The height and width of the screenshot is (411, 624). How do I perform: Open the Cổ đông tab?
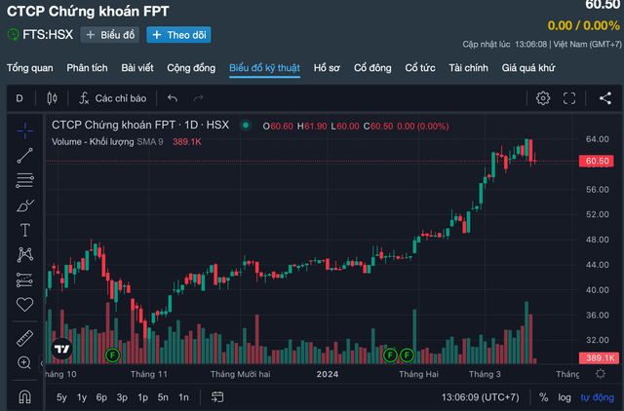pyautogui.click(x=372, y=68)
